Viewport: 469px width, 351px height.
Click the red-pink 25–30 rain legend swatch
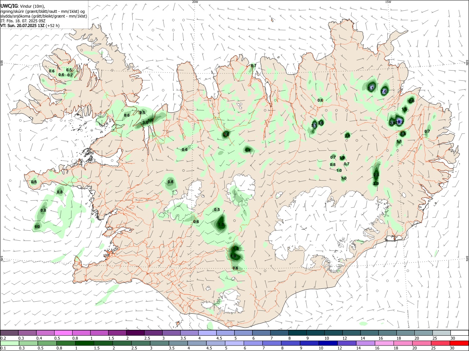point(440,343)
